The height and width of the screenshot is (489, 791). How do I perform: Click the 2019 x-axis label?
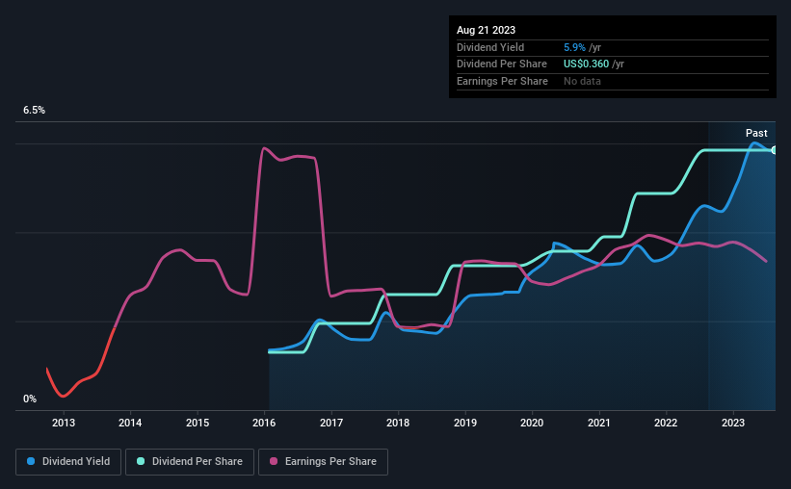coord(465,423)
